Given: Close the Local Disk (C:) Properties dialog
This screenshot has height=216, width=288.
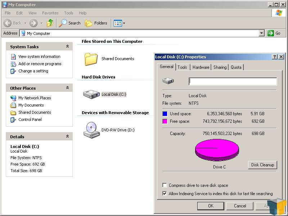Looking at the screenshot, I should (x=281, y=57).
